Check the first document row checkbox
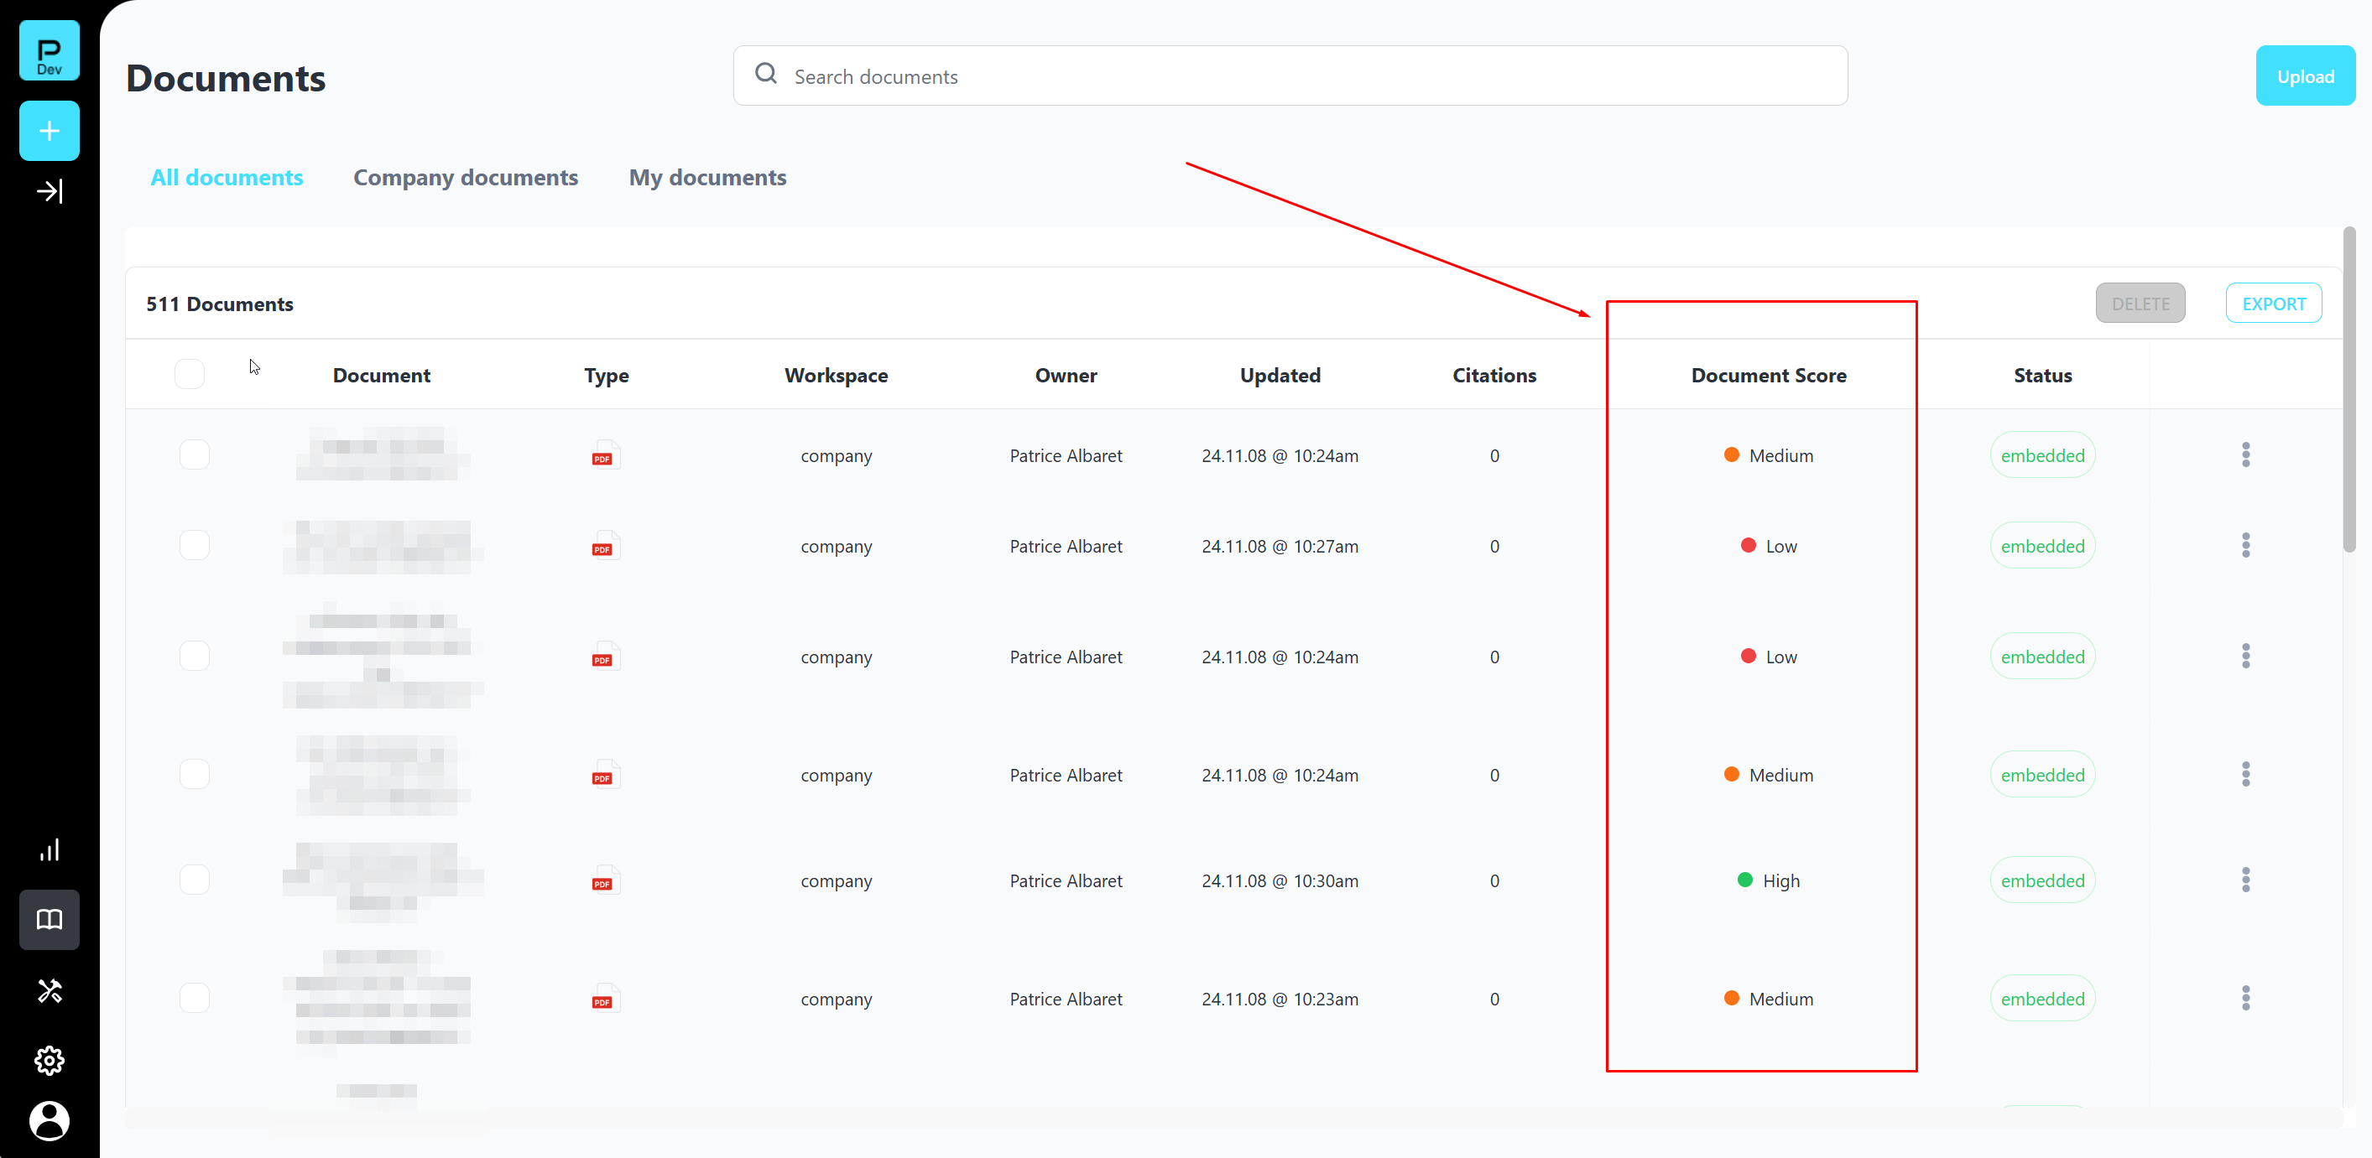Screen dimensions: 2372x1158 tap(195, 454)
